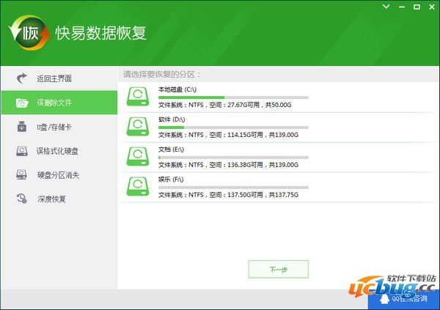
Task: Go back via 返回主界面 menu item
Action: [x=59, y=78]
